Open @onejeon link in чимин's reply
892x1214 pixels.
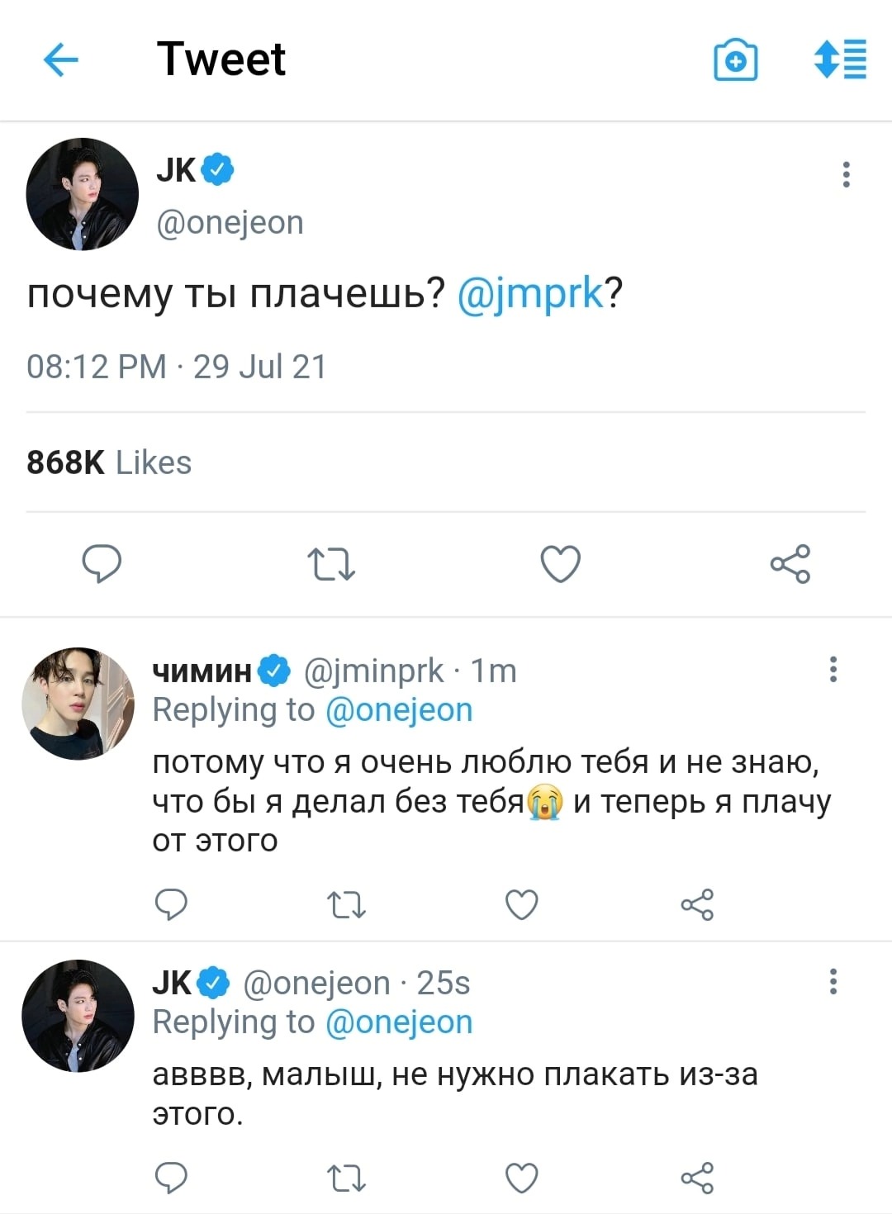tap(399, 710)
